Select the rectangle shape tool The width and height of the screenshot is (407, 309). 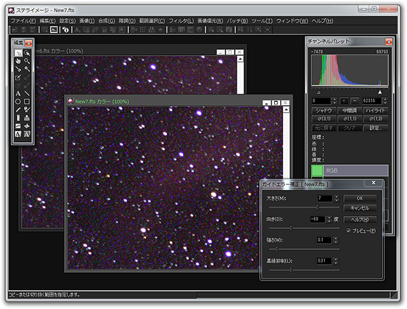26,101
